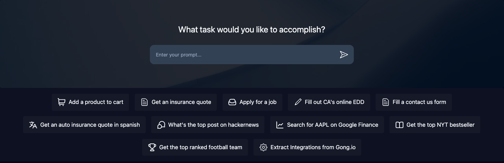The height and width of the screenshot is (163, 504).
Task: Select 'Get the top ranked football team'
Action: point(201,147)
